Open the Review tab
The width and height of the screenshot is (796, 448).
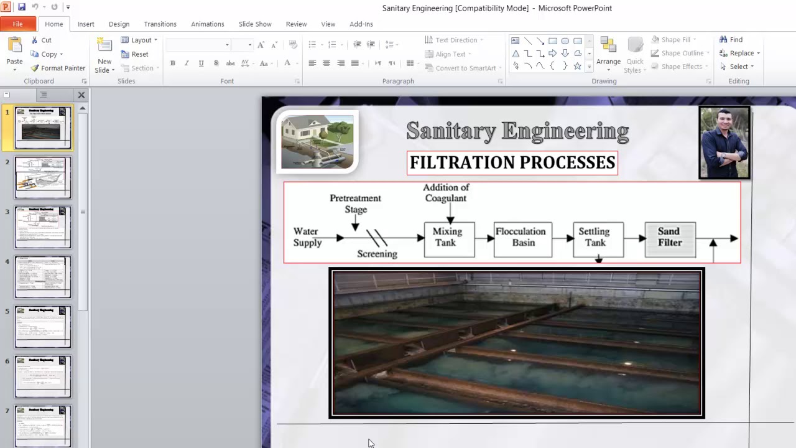click(x=296, y=24)
